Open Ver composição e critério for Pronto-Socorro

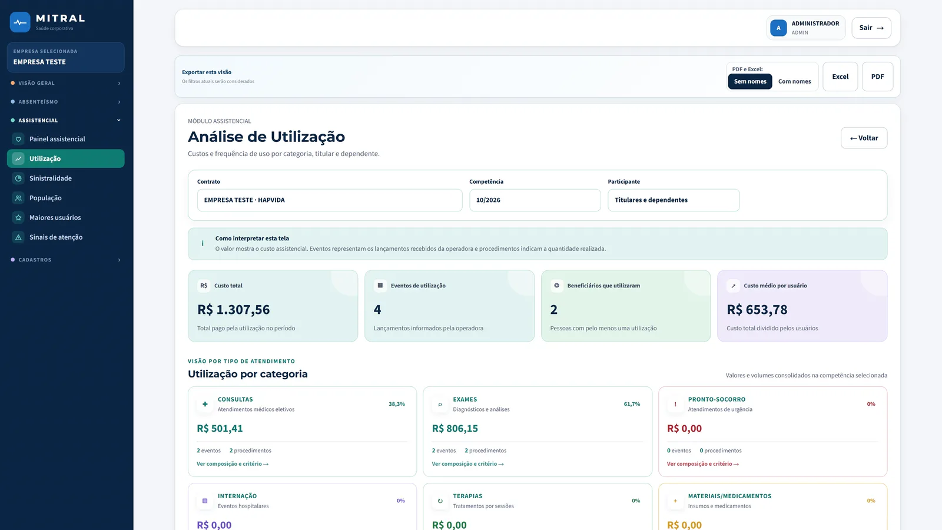pos(703,464)
